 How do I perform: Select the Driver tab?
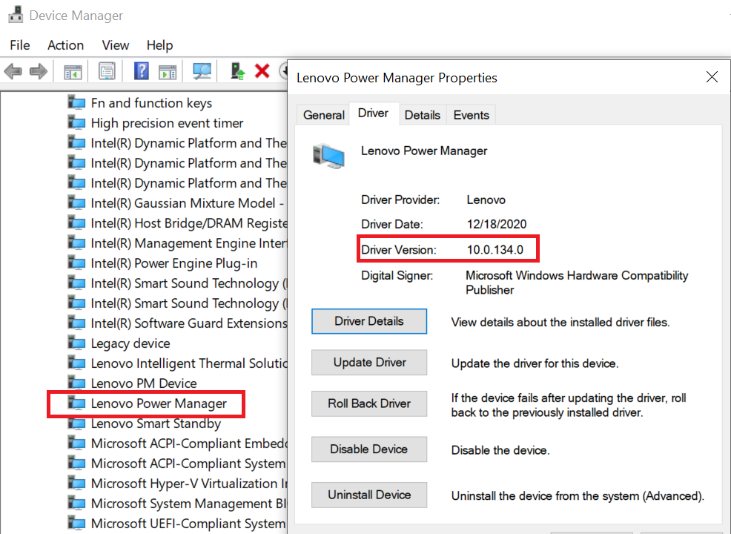click(x=374, y=113)
